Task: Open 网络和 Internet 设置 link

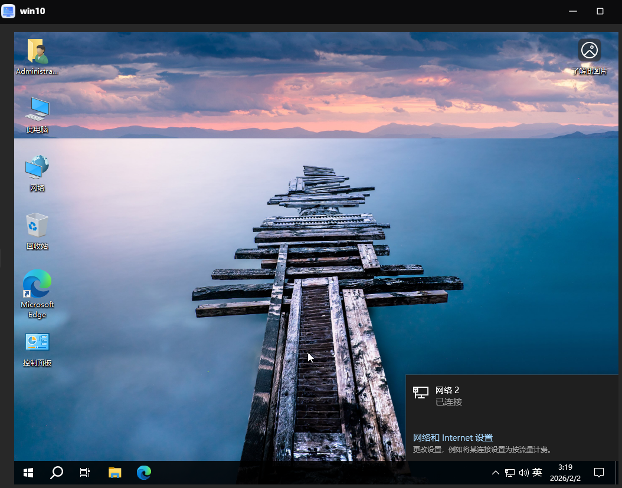Action: (x=453, y=438)
